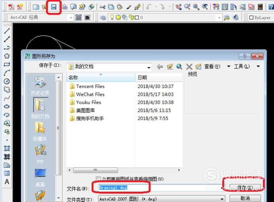Open the ByLayer color dropdown

click(x=261, y=18)
